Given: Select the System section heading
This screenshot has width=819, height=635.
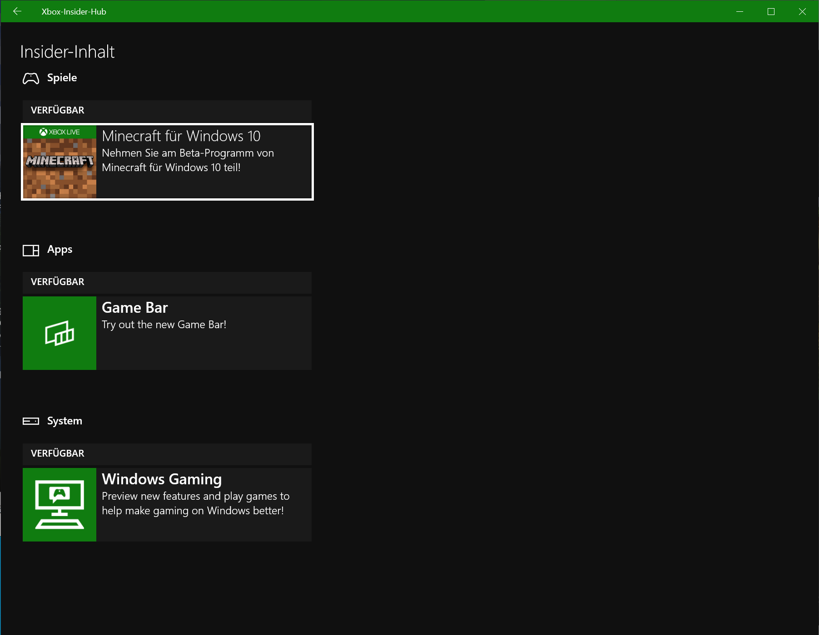Looking at the screenshot, I should (x=65, y=421).
